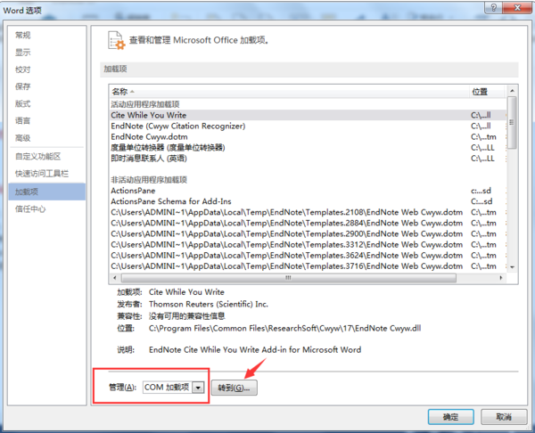The height and width of the screenshot is (433, 535).
Task: Select the 加载项 category
Action: coord(46,192)
